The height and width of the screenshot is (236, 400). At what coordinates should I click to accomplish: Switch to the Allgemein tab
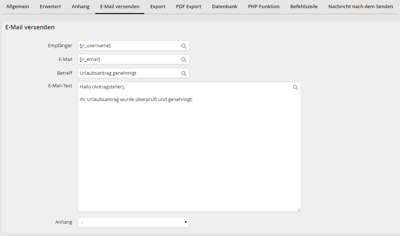[x=17, y=7]
